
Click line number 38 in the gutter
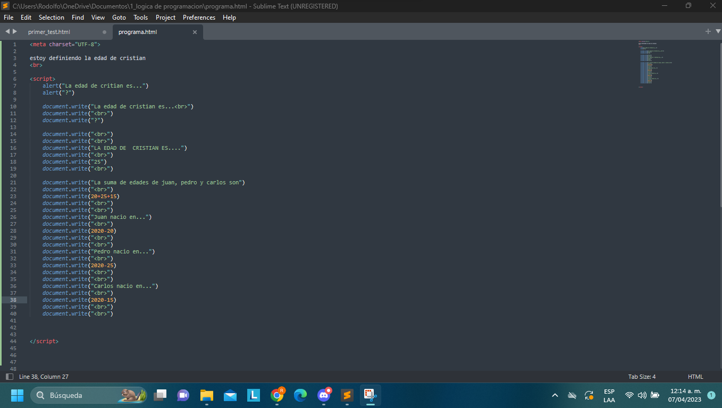13,300
